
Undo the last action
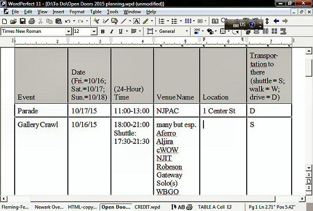coord(68,21)
